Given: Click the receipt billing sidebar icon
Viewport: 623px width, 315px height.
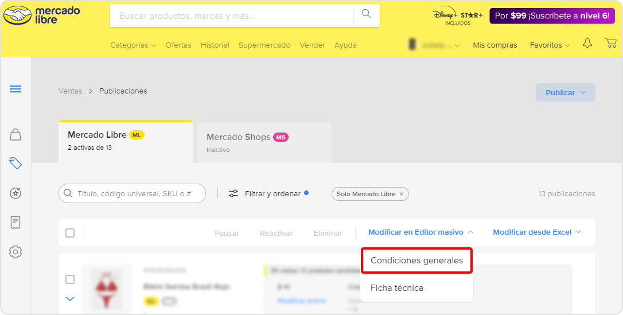Looking at the screenshot, I should (x=15, y=223).
